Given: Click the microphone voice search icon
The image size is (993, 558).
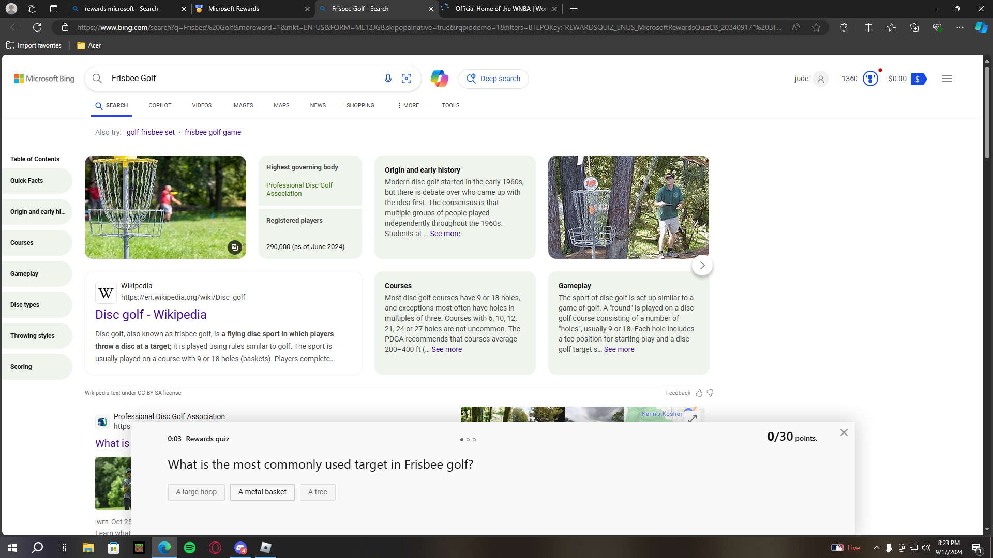Looking at the screenshot, I should pos(388,79).
